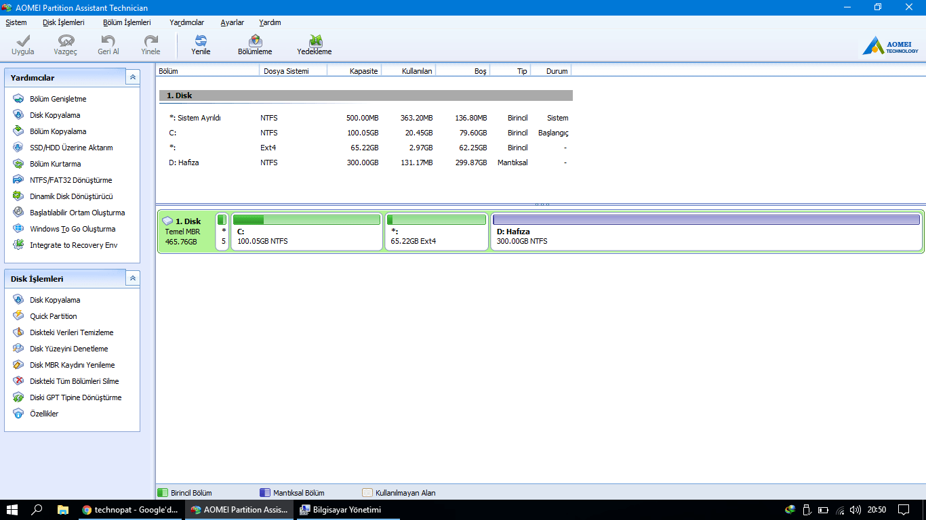Open the Yardımcılar menu
The image size is (926, 520).
(187, 22)
